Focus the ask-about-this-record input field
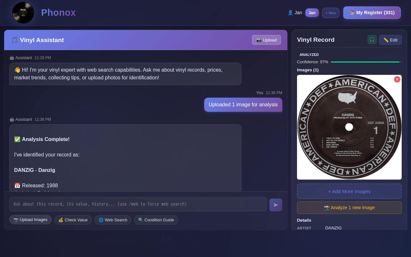Viewport: 411px width, 257px height. 138,204
